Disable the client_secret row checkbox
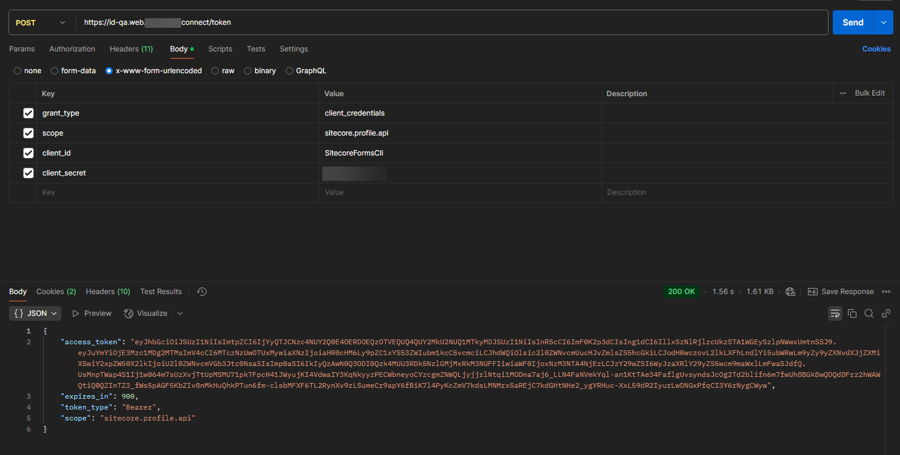Viewport: 900px width, 455px height. (28, 173)
